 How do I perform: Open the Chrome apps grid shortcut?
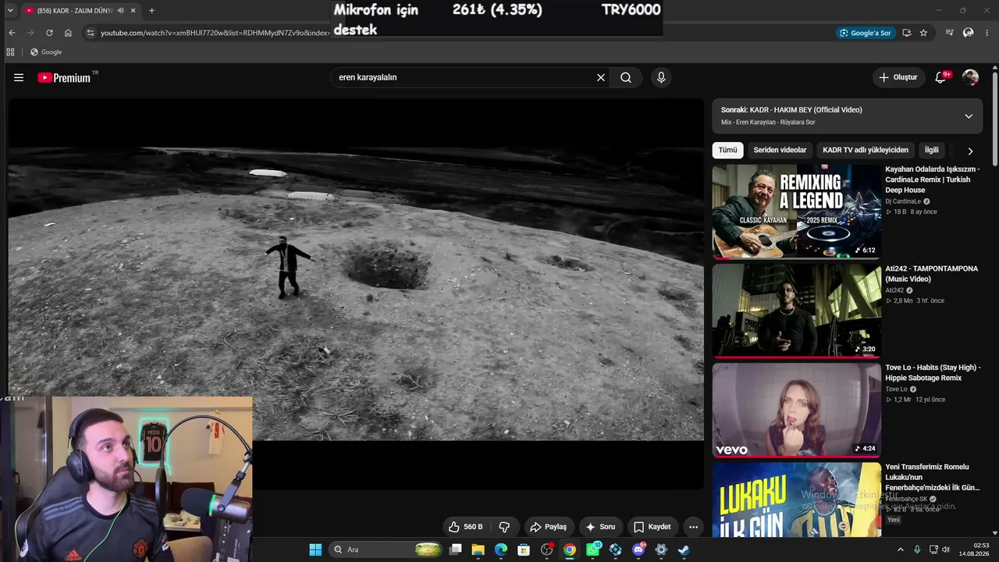click(x=10, y=52)
